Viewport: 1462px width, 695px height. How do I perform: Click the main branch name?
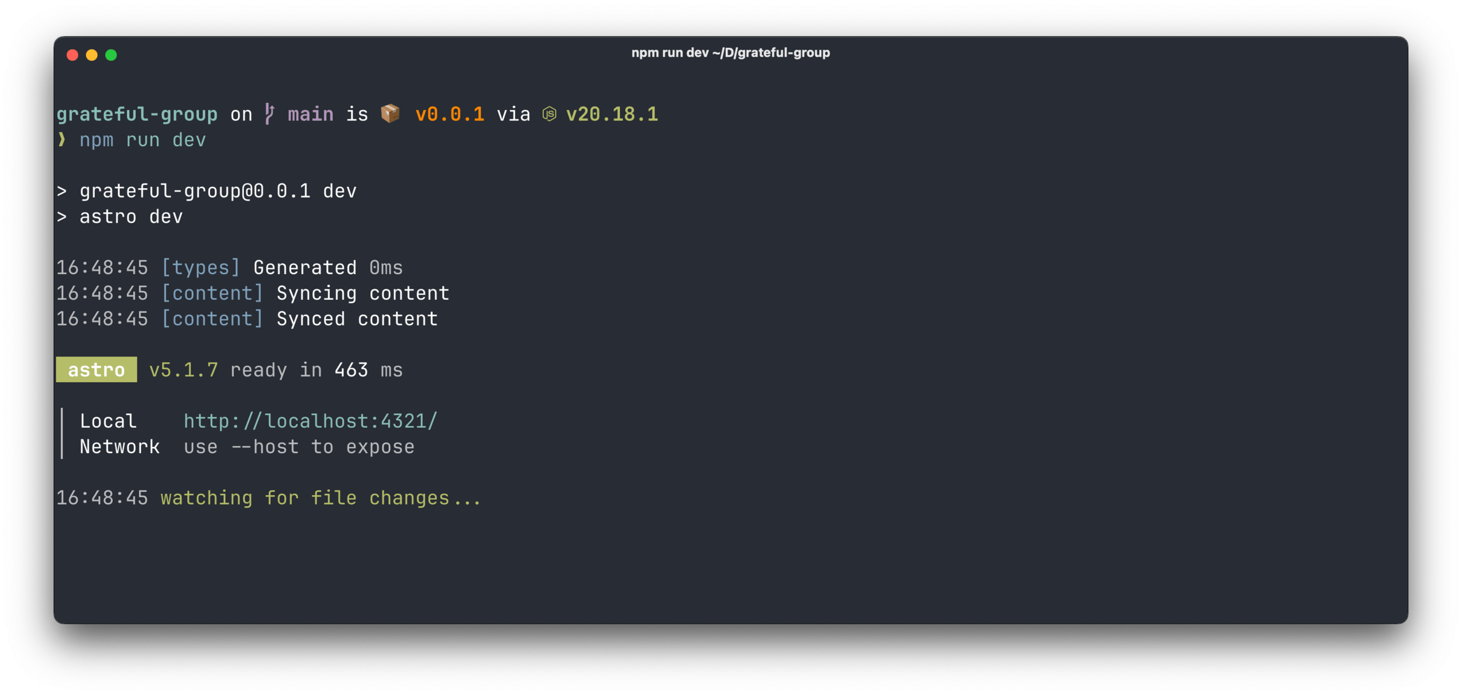point(311,114)
